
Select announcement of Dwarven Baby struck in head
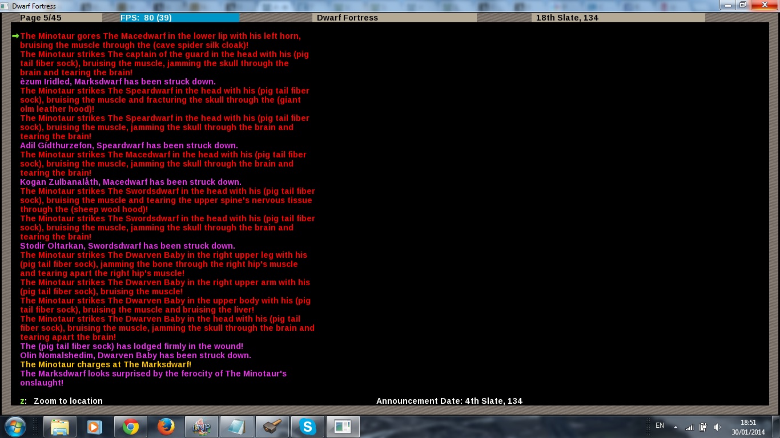(167, 328)
